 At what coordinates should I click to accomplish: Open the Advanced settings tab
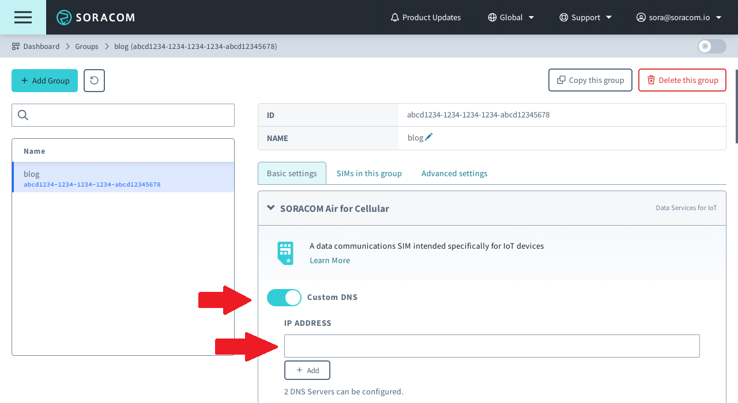[454, 173]
